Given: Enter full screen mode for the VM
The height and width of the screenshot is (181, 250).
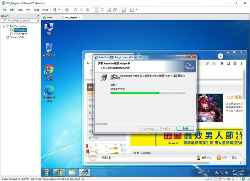Looking at the screenshot, I should (108, 10).
